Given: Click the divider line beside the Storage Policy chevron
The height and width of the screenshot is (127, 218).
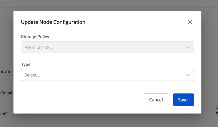Looking at the screenshot, I should click(x=182, y=47).
